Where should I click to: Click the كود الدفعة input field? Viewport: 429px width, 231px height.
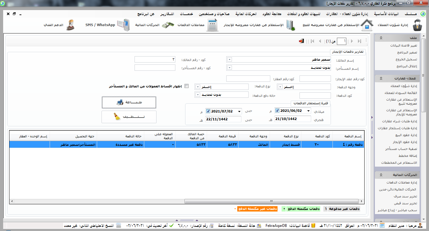315,96
